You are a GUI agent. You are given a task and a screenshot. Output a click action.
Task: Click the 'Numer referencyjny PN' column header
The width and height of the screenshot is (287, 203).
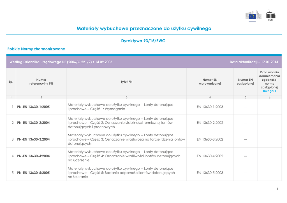[41, 81]
